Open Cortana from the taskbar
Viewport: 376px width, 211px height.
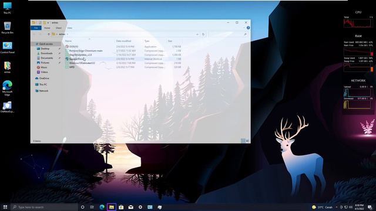(x=82, y=207)
